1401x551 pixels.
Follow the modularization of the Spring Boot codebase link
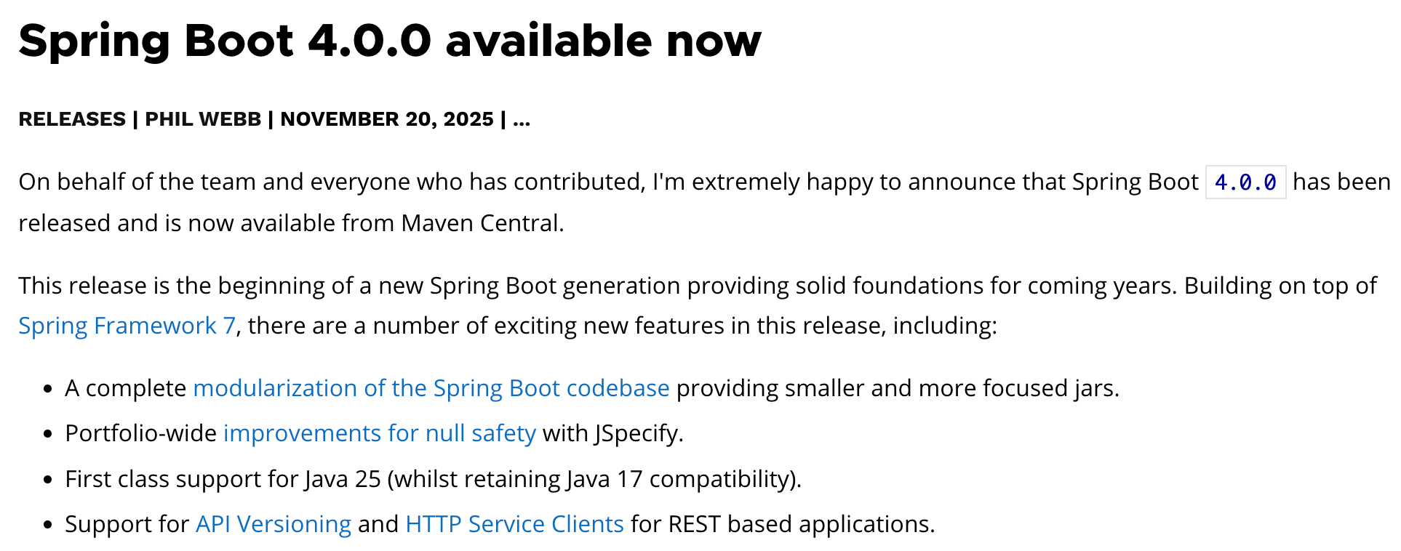point(431,388)
